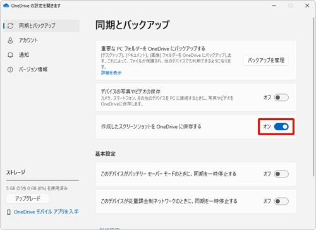This screenshot has width=316, height=230.
Task: Toggle pause sync in battery saver mode
Action: (x=281, y=174)
